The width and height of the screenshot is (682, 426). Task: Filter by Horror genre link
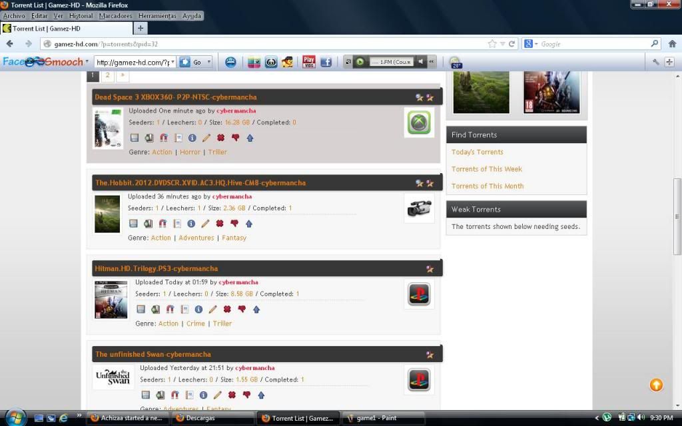click(190, 152)
